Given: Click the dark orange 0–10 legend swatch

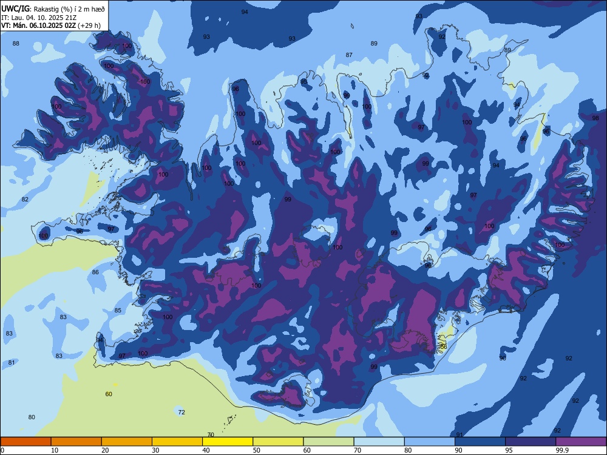Looking at the screenshot, I should [x=25, y=442].
